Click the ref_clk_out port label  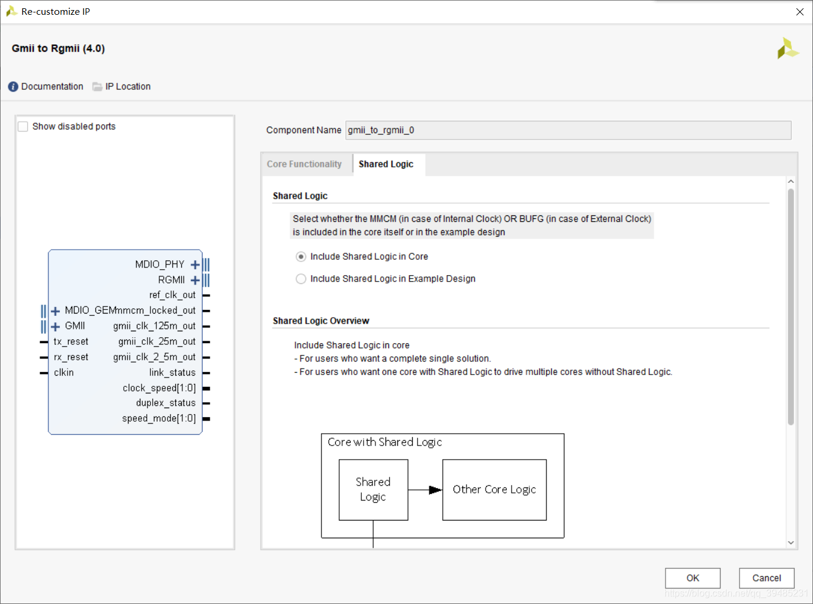click(x=172, y=295)
